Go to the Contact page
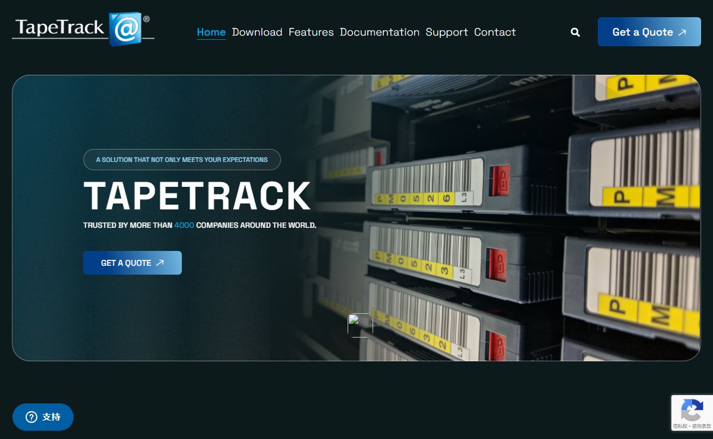Viewport: 713px width, 439px height. pos(495,32)
